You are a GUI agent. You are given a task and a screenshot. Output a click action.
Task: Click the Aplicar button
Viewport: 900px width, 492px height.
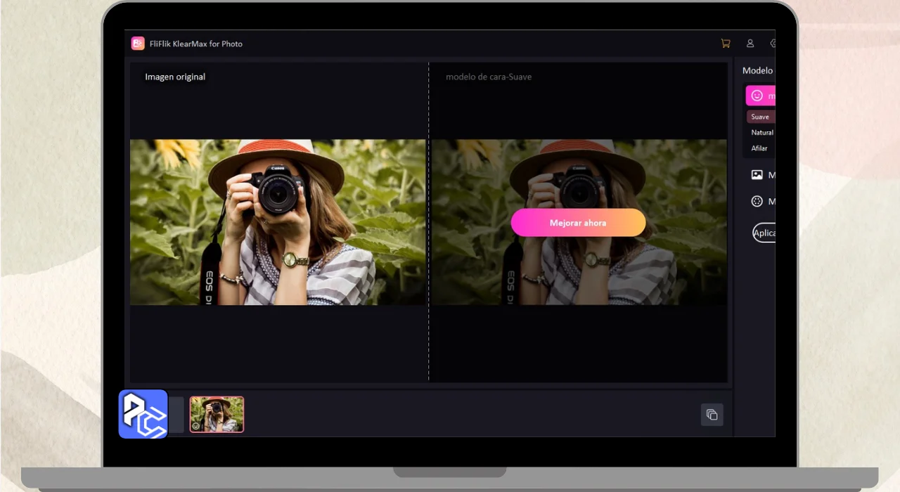point(764,233)
